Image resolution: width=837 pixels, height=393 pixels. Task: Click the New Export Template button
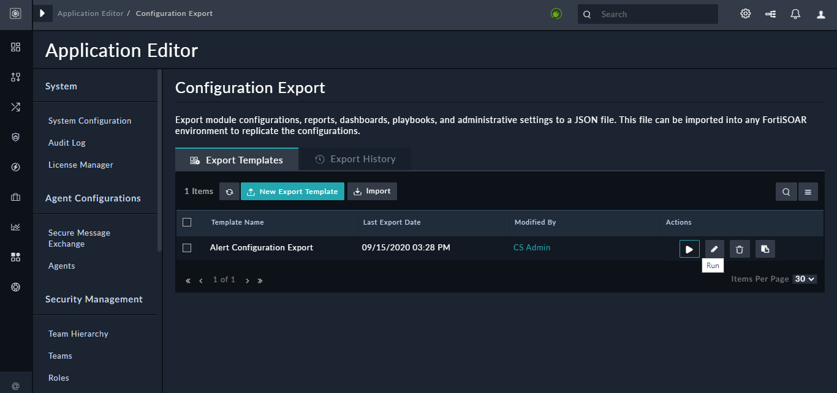click(x=292, y=191)
